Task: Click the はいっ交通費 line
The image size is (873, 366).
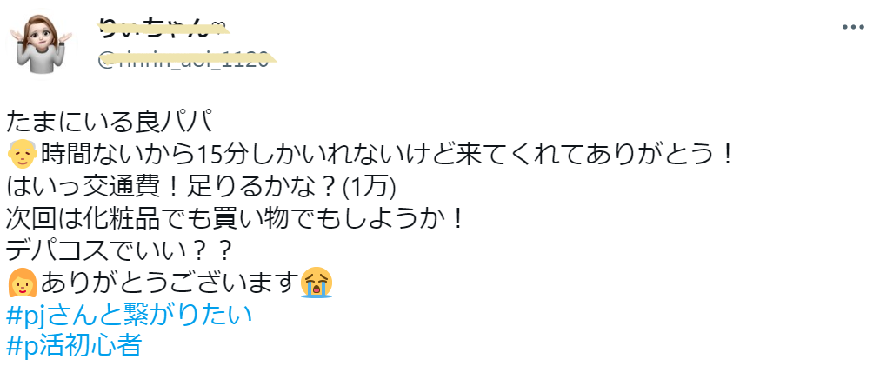Action: click(x=201, y=187)
